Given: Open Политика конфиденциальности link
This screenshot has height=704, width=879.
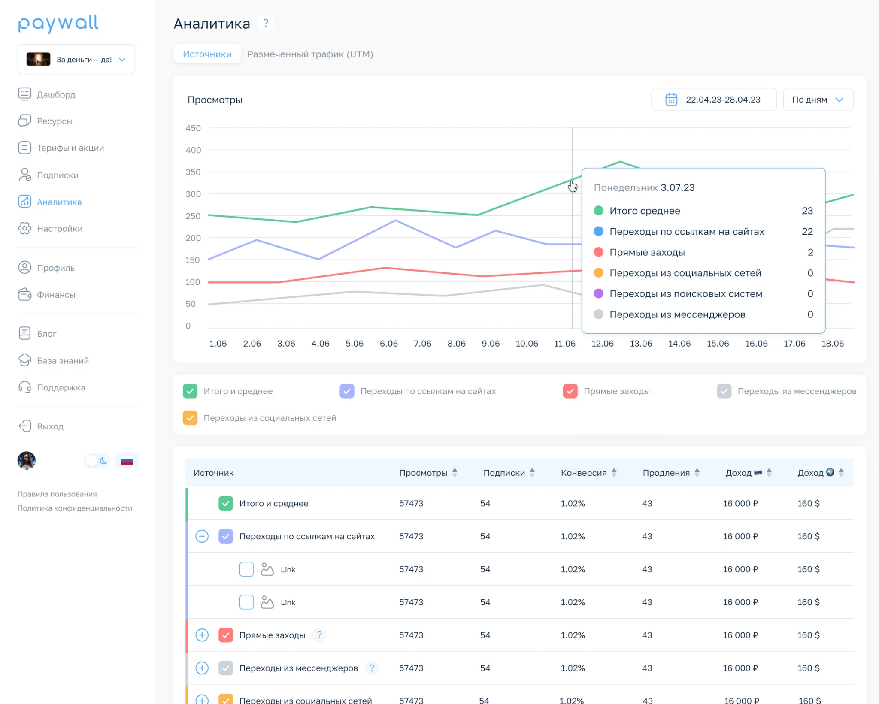Looking at the screenshot, I should pos(75,508).
